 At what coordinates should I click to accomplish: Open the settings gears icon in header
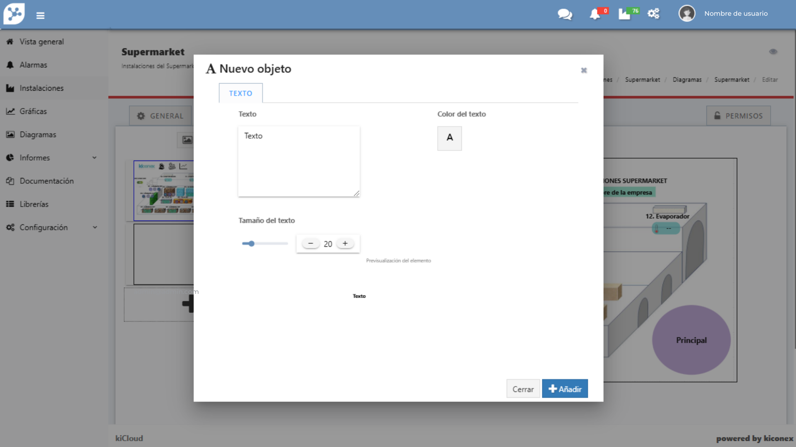(653, 14)
